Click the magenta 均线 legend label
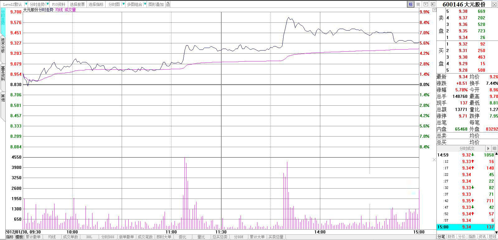The image size is (498, 240). click(59, 10)
